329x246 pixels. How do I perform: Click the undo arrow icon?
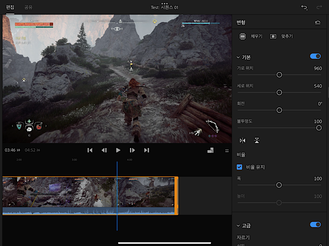coord(304,7)
